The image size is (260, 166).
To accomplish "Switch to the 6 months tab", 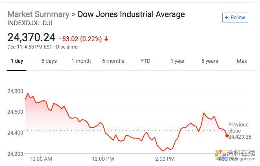I will click(x=113, y=61).
